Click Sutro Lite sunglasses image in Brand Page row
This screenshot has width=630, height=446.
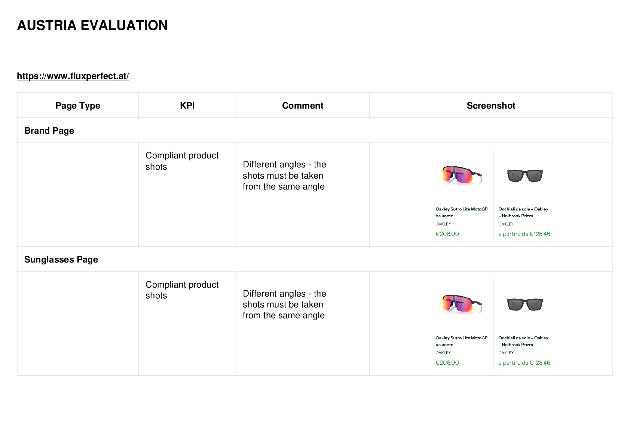coord(462,175)
